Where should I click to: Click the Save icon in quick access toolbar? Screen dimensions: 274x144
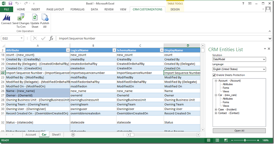pos(10,3)
